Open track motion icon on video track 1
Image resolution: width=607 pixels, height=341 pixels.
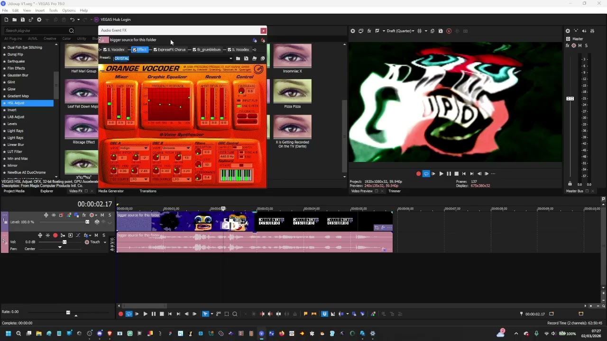coord(61,215)
